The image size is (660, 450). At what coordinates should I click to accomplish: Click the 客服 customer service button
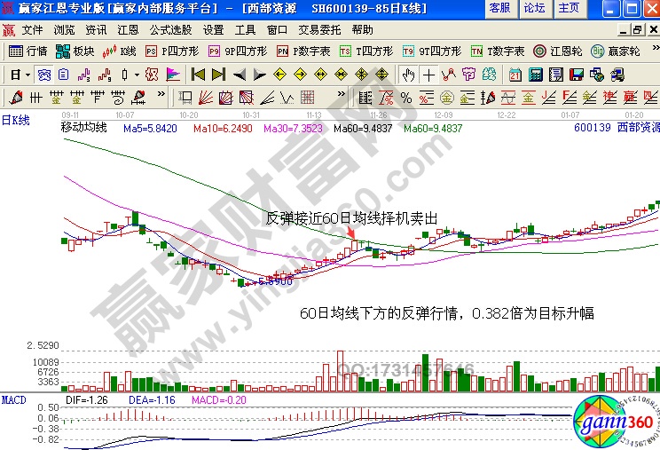[x=499, y=8]
